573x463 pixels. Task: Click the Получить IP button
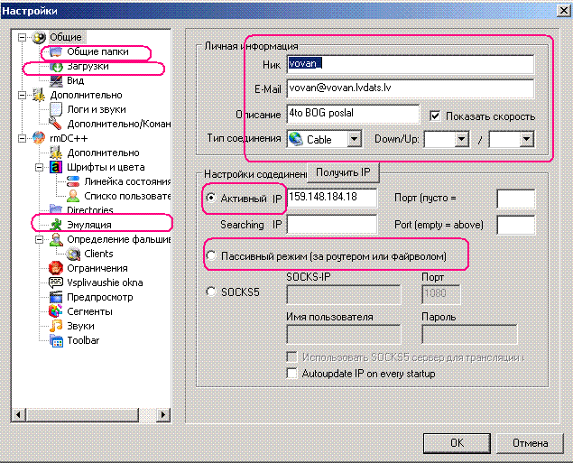click(x=343, y=172)
